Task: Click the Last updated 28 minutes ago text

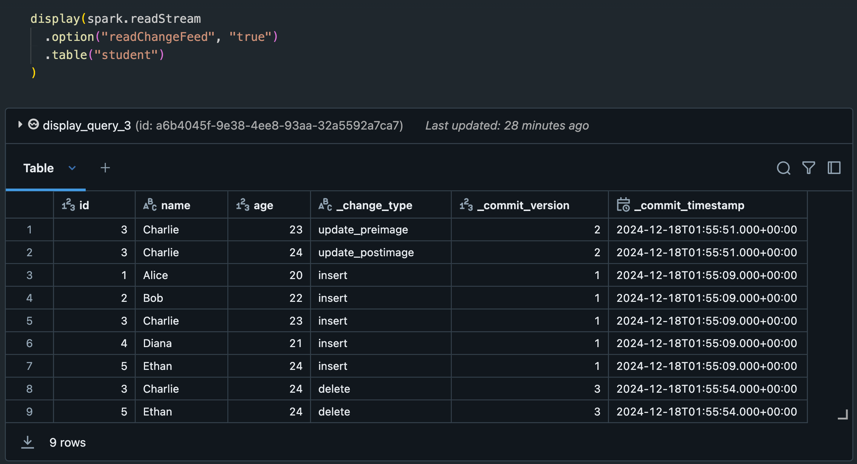Action: click(x=507, y=125)
